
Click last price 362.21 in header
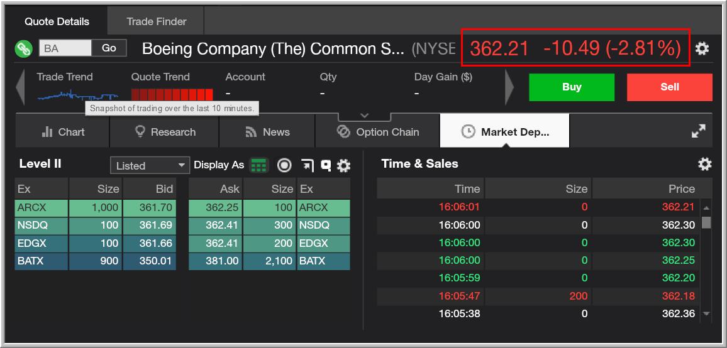tap(499, 48)
